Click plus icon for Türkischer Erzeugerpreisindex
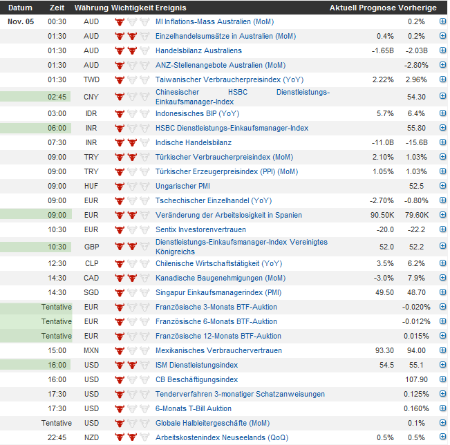The width and height of the screenshot is (450, 445). pyautogui.click(x=442, y=171)
